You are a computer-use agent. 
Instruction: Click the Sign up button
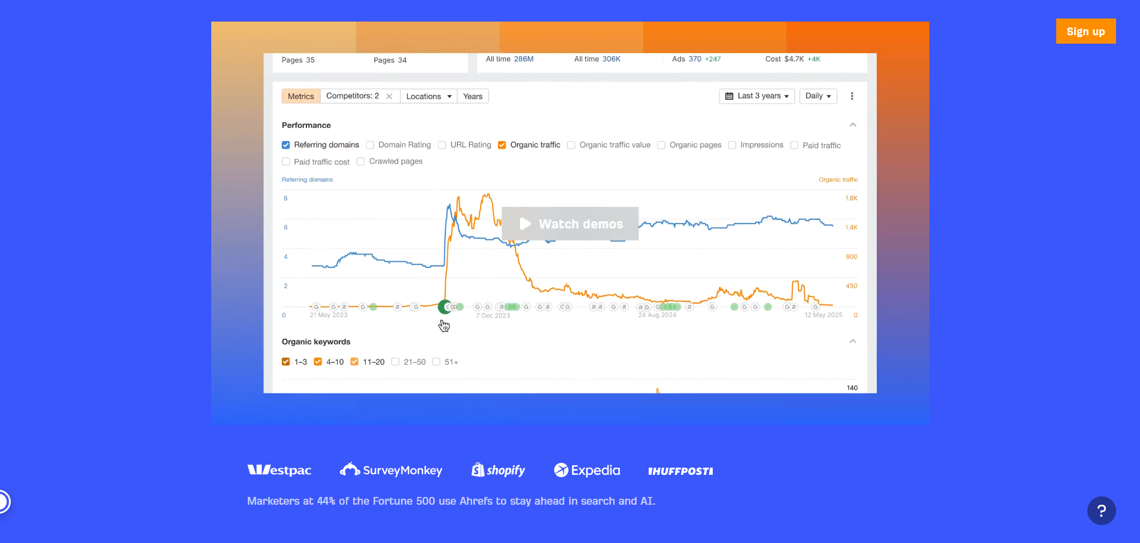pos(1086,31)
